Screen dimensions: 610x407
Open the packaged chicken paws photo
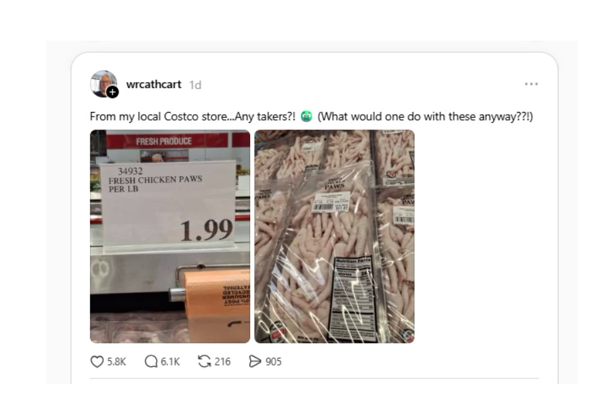tap(335, 237)
